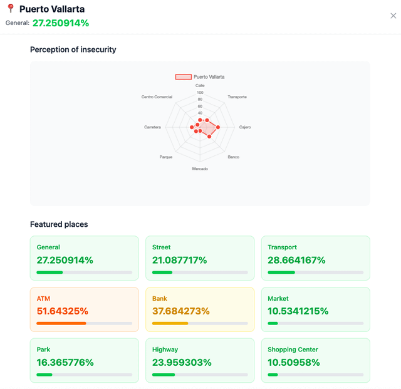
Task: Select the Shopping Center card
Action: [316, 360]
